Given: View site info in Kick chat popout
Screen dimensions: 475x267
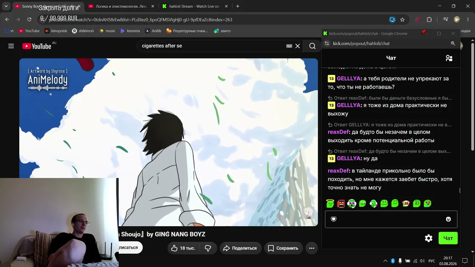Looking at the screenshot, I should coord(327,43).
